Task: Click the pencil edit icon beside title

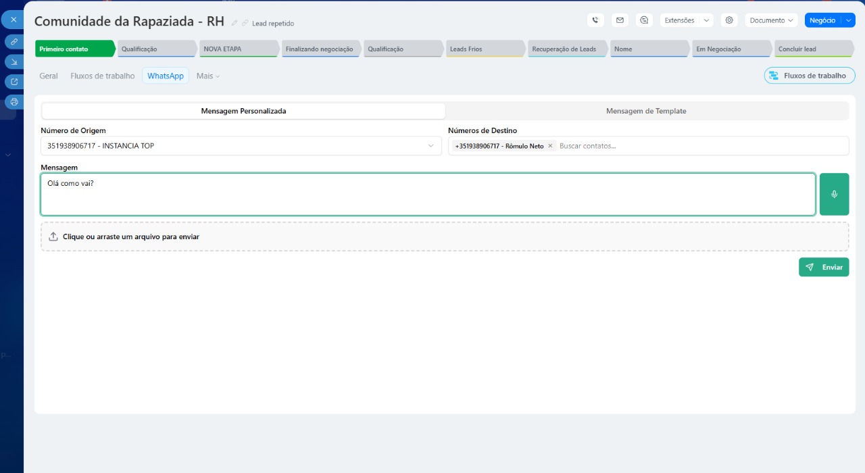Action: tap(234, 23)
